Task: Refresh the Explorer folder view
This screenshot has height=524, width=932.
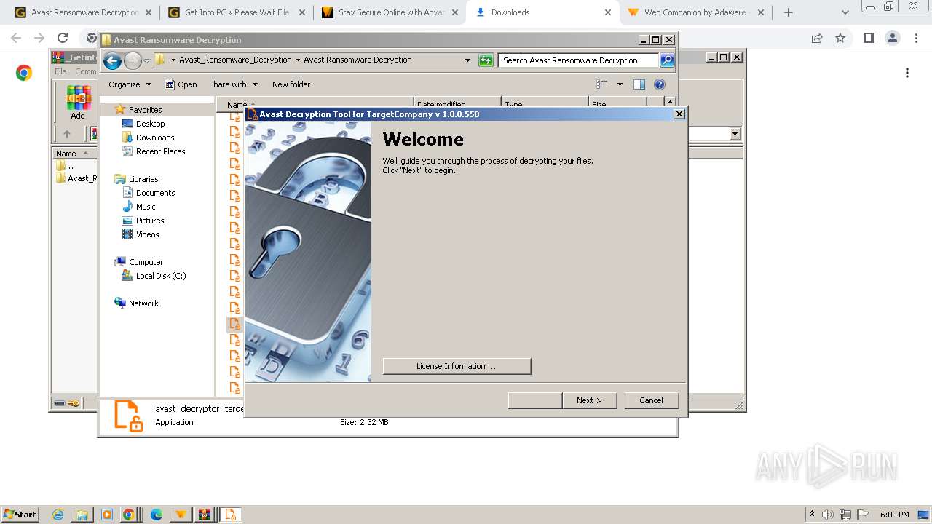Action: 486,60
